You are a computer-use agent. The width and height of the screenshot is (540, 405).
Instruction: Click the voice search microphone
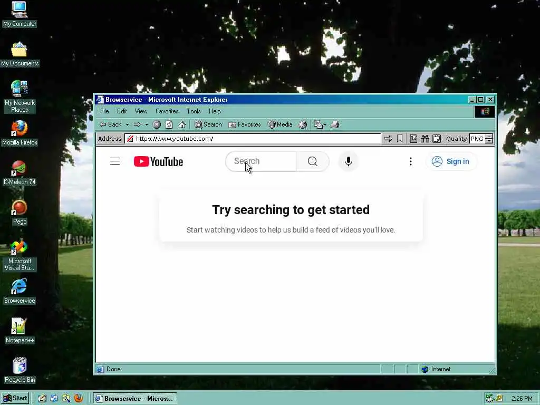(x=349, y=161)
